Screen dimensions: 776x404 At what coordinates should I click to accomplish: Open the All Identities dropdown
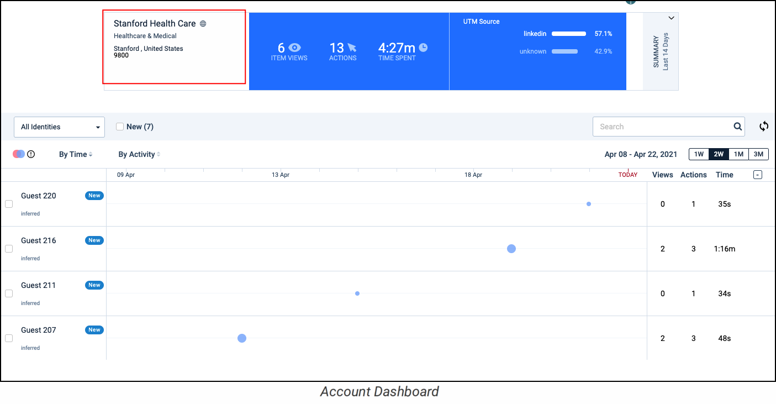59,127
